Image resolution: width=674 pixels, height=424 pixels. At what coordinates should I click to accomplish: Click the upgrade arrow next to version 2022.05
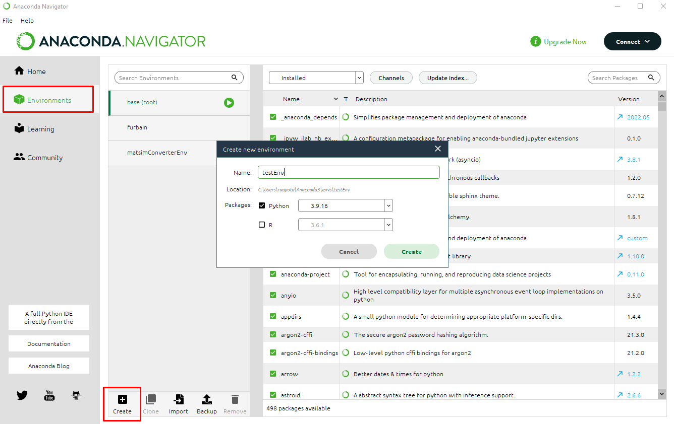(x=620, y=117)
